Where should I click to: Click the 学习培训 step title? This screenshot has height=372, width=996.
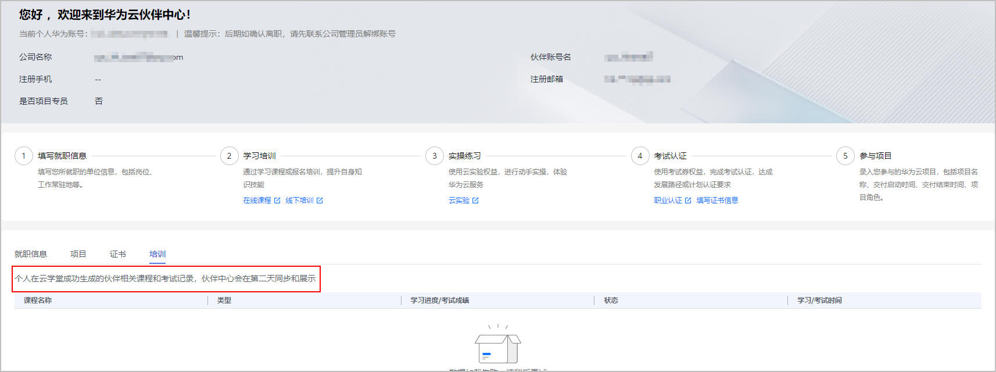tap(259, 156)
